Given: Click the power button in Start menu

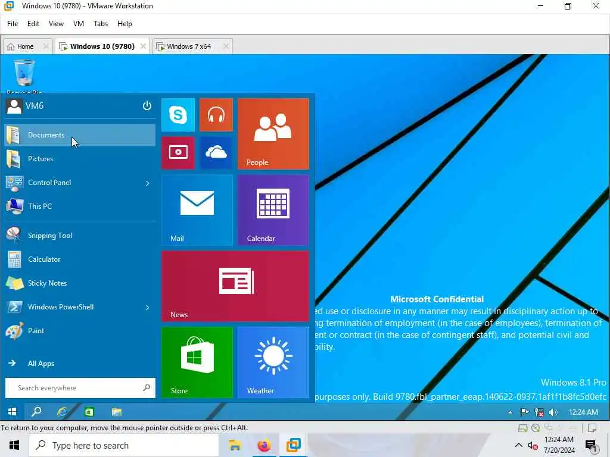Looking at the screenshot, I should pyautogui.click(x=147, y=106).
